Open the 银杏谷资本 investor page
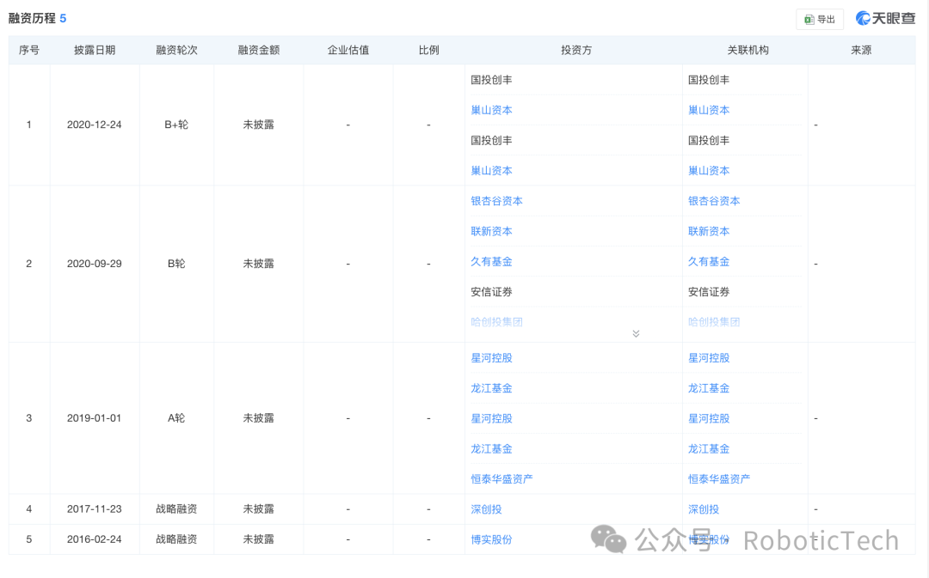The image size is (929, 578). [x=496, y=201]
